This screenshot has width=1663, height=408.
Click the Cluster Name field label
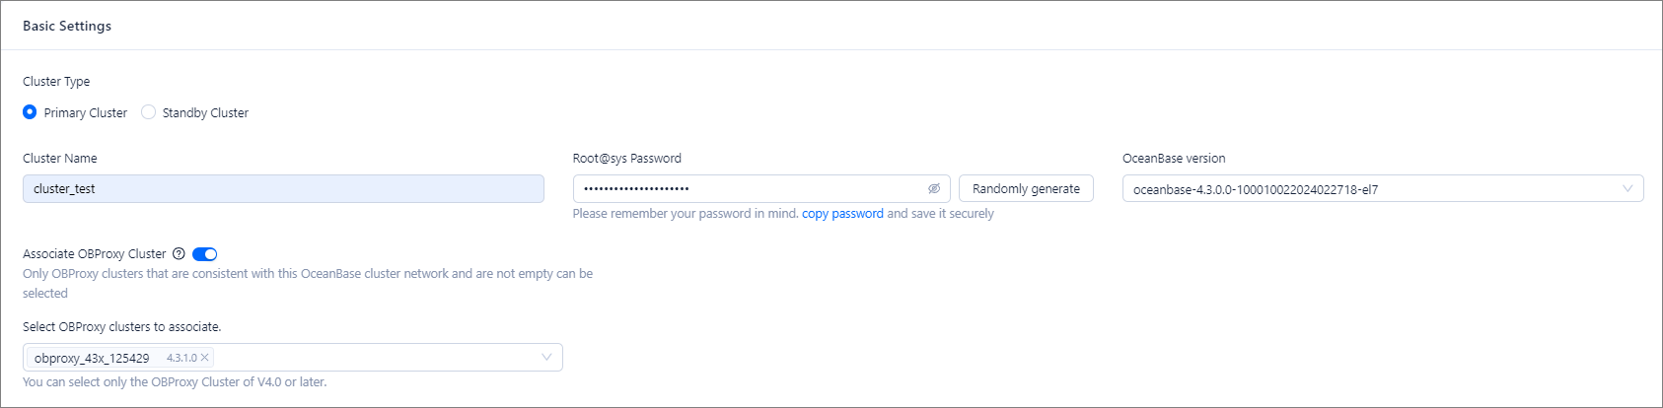point(60,159)
